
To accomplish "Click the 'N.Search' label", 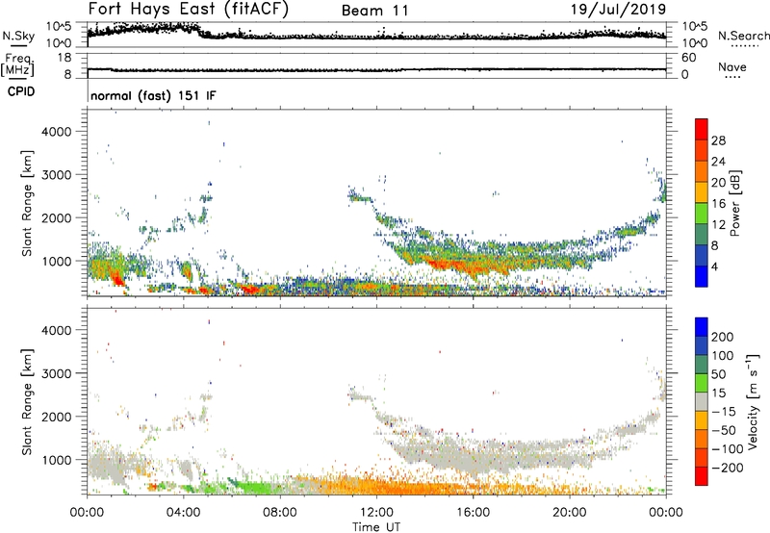I will (744, 36).
